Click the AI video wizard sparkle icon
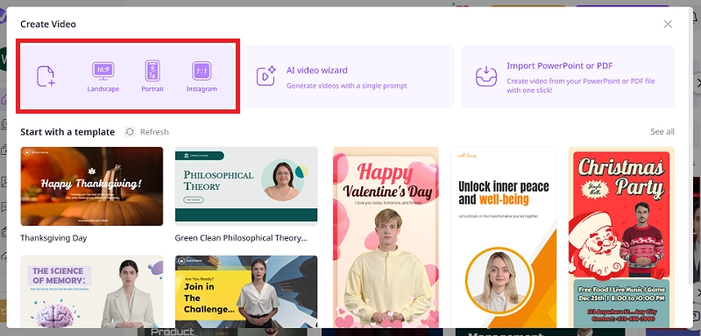The height and width of the screenshot is (336, 701). (x=266, y=76)
